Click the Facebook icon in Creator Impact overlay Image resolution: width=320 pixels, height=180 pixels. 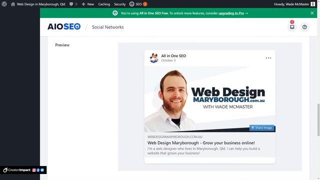(38, 170)
